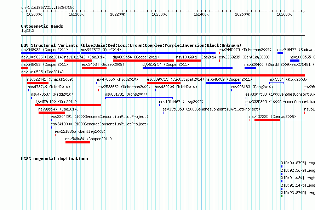
Task: Open the UCSC segmental duplications track title
Action: [55, 159]
